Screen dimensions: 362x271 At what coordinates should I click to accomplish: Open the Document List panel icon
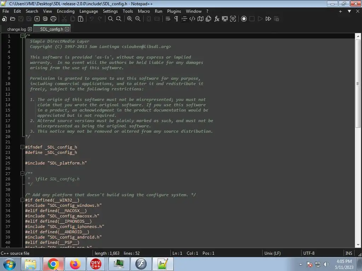point(209,19)
